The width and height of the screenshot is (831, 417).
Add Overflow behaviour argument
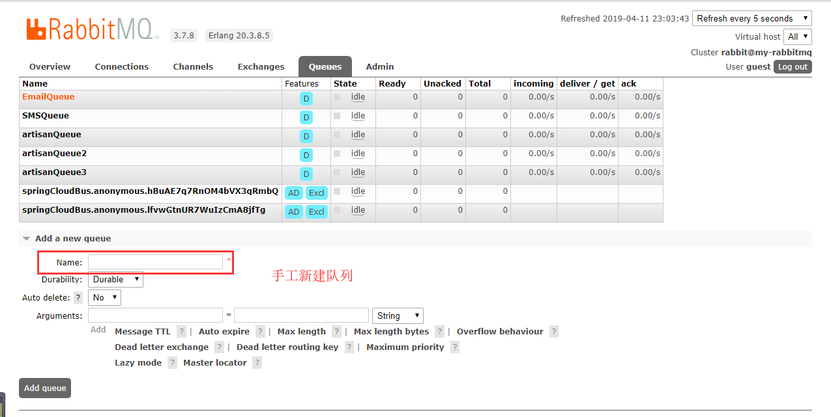point(500,332)
